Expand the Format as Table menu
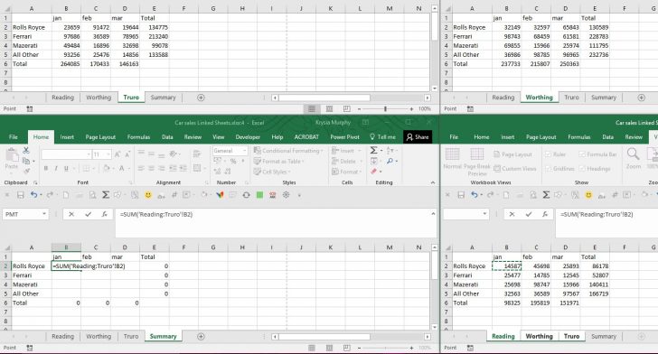 278,161
